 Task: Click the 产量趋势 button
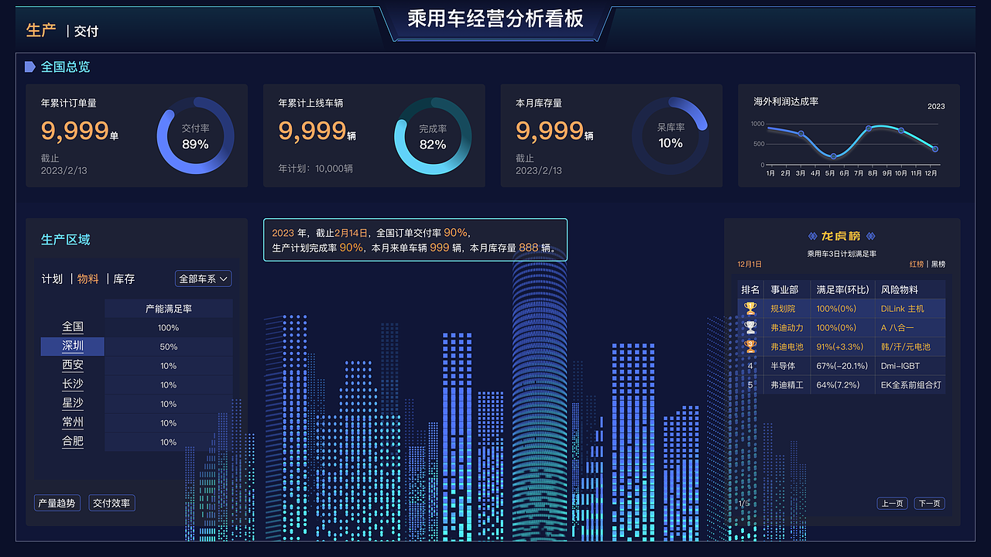(x=57, y=503)
